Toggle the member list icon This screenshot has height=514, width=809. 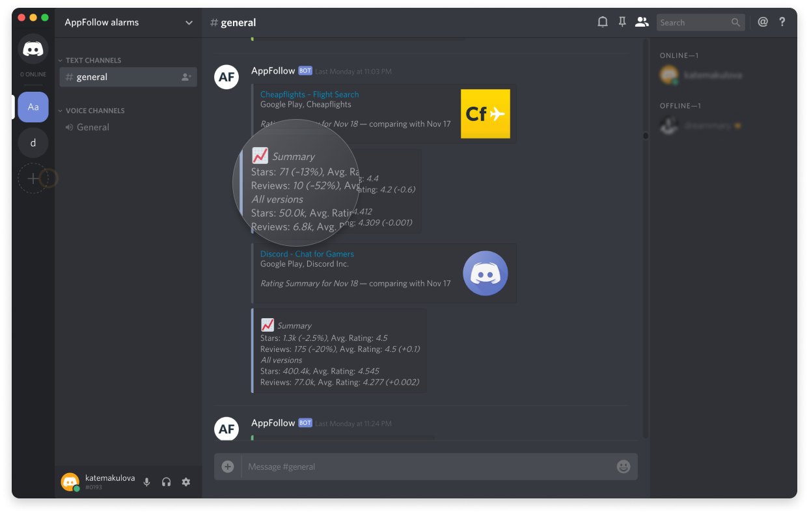[642, 22]
